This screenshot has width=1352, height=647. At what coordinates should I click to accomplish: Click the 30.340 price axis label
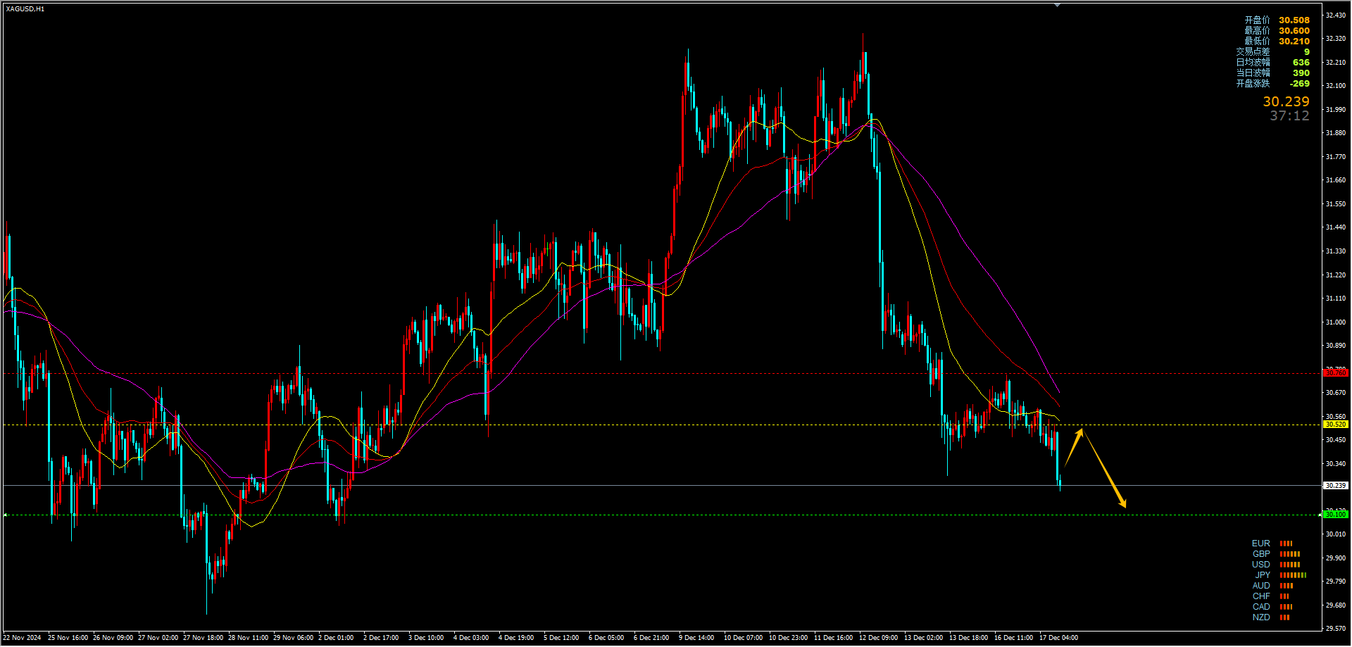click(1335, 464)
